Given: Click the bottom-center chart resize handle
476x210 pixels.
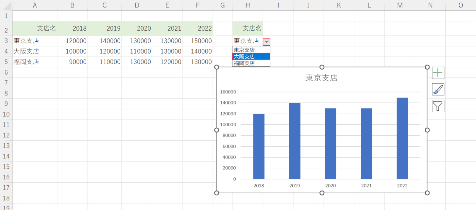Looking at the screenshot, I should [322, 193].
